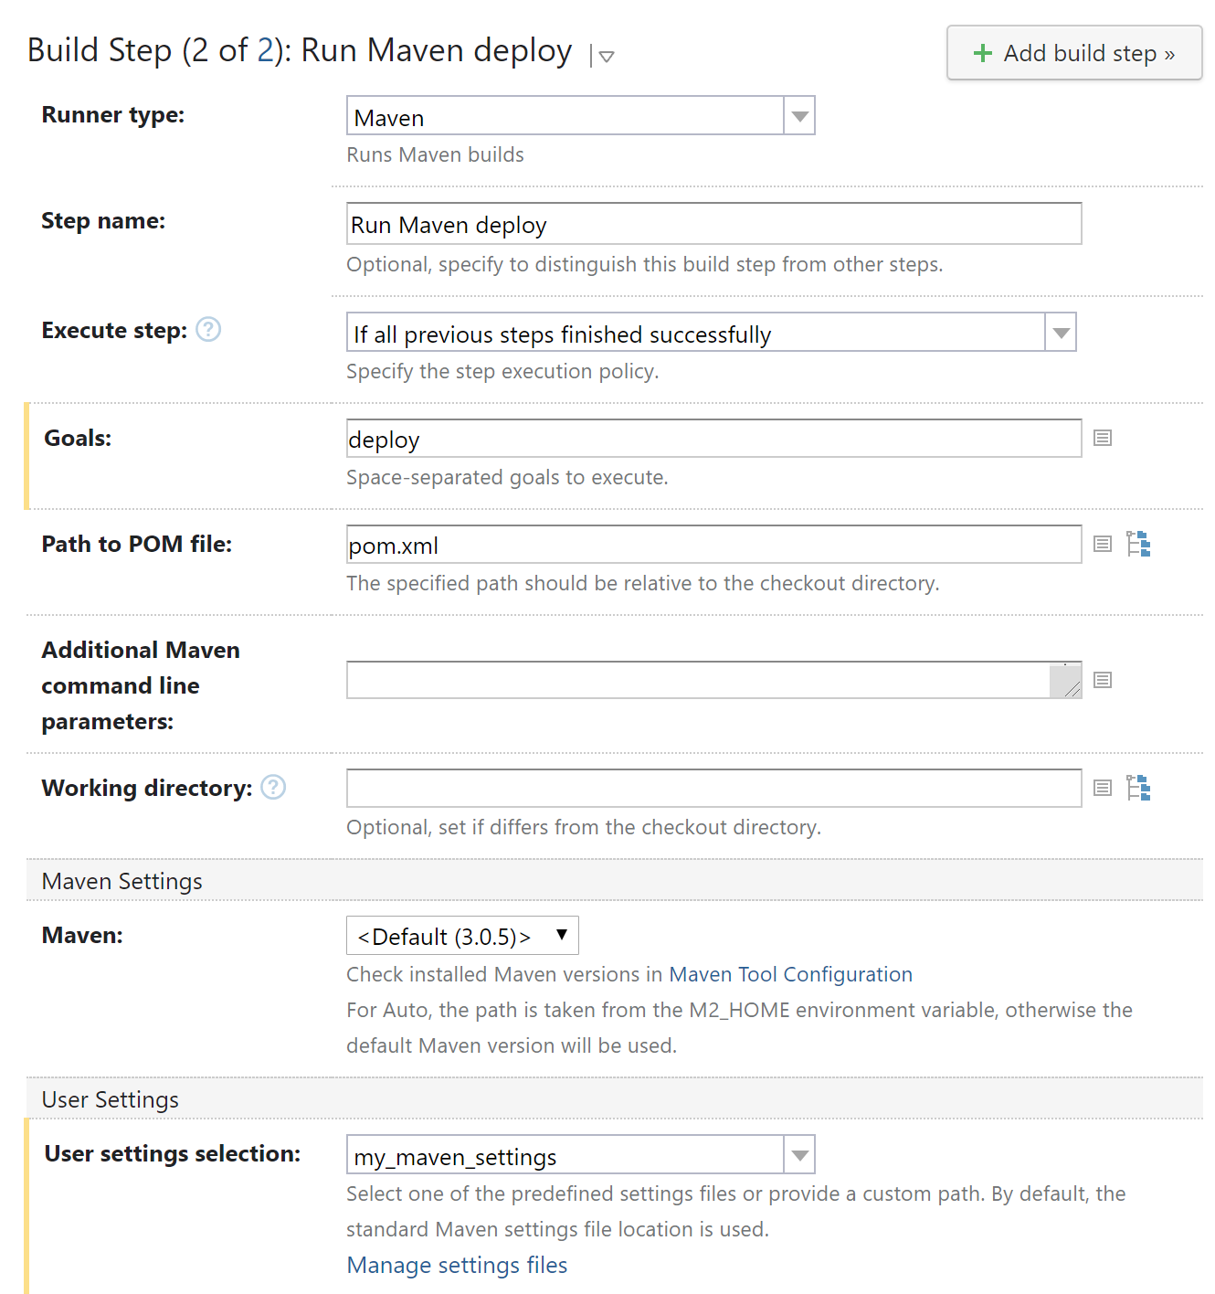Open User settings selection dropdown my_maven_settings
This screenshot has height=1294, width=1215.
[581, 1155]
